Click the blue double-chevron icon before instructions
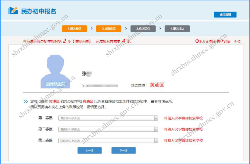Image resolution: width=250 pixels, height=164 pixels. click(x=26, y=101)
